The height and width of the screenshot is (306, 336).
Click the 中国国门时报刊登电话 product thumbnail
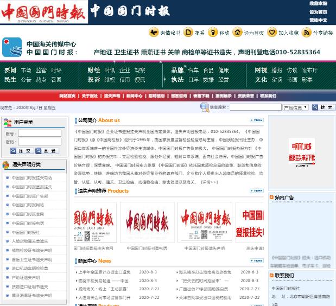[147, 222]
